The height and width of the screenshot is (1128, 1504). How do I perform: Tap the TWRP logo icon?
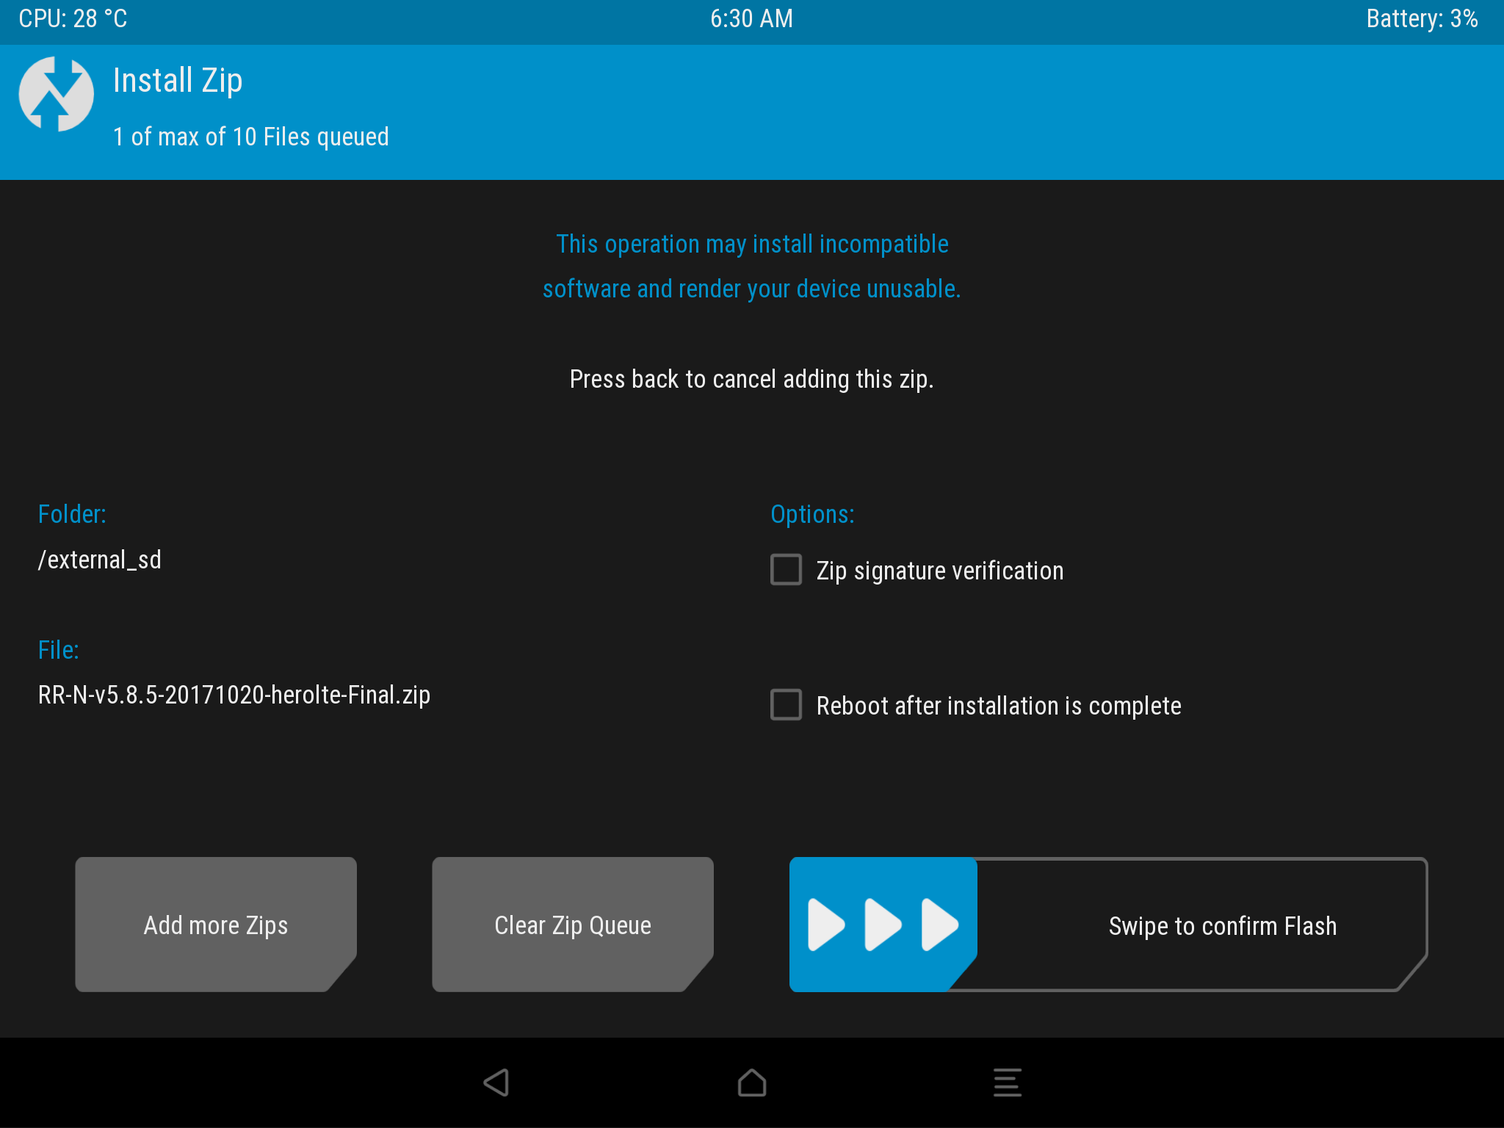pos(57,95)
